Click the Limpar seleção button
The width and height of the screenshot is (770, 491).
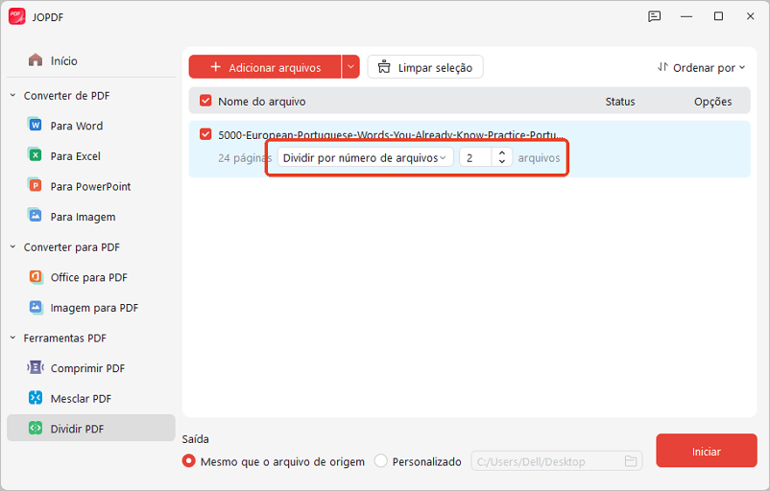tap(425, 67)
